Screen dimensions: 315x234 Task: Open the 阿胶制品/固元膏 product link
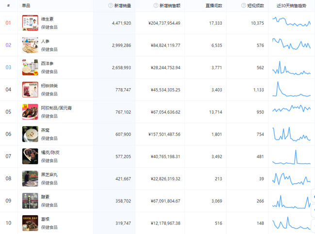56,108
